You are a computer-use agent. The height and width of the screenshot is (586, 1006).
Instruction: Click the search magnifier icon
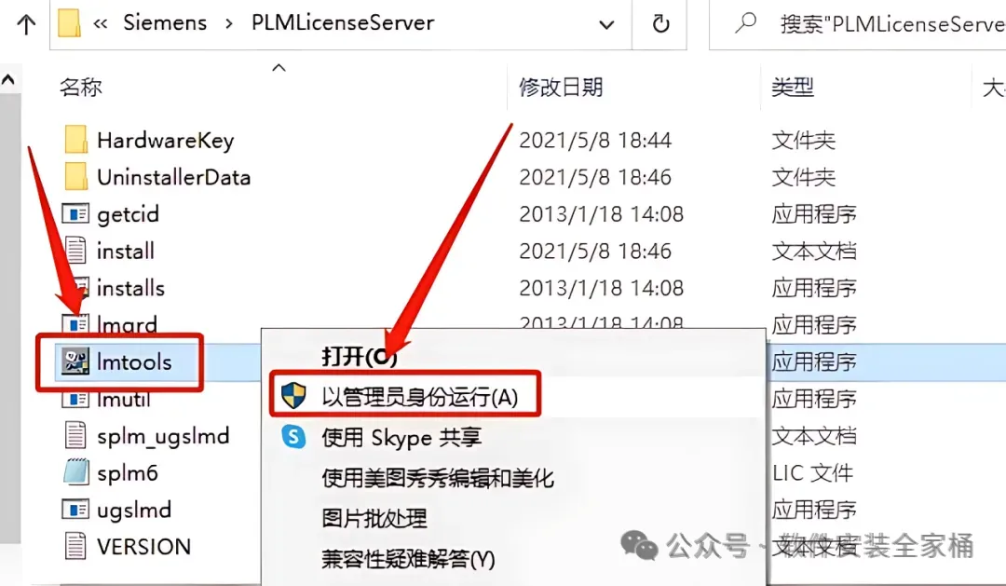tap(745, 23)
